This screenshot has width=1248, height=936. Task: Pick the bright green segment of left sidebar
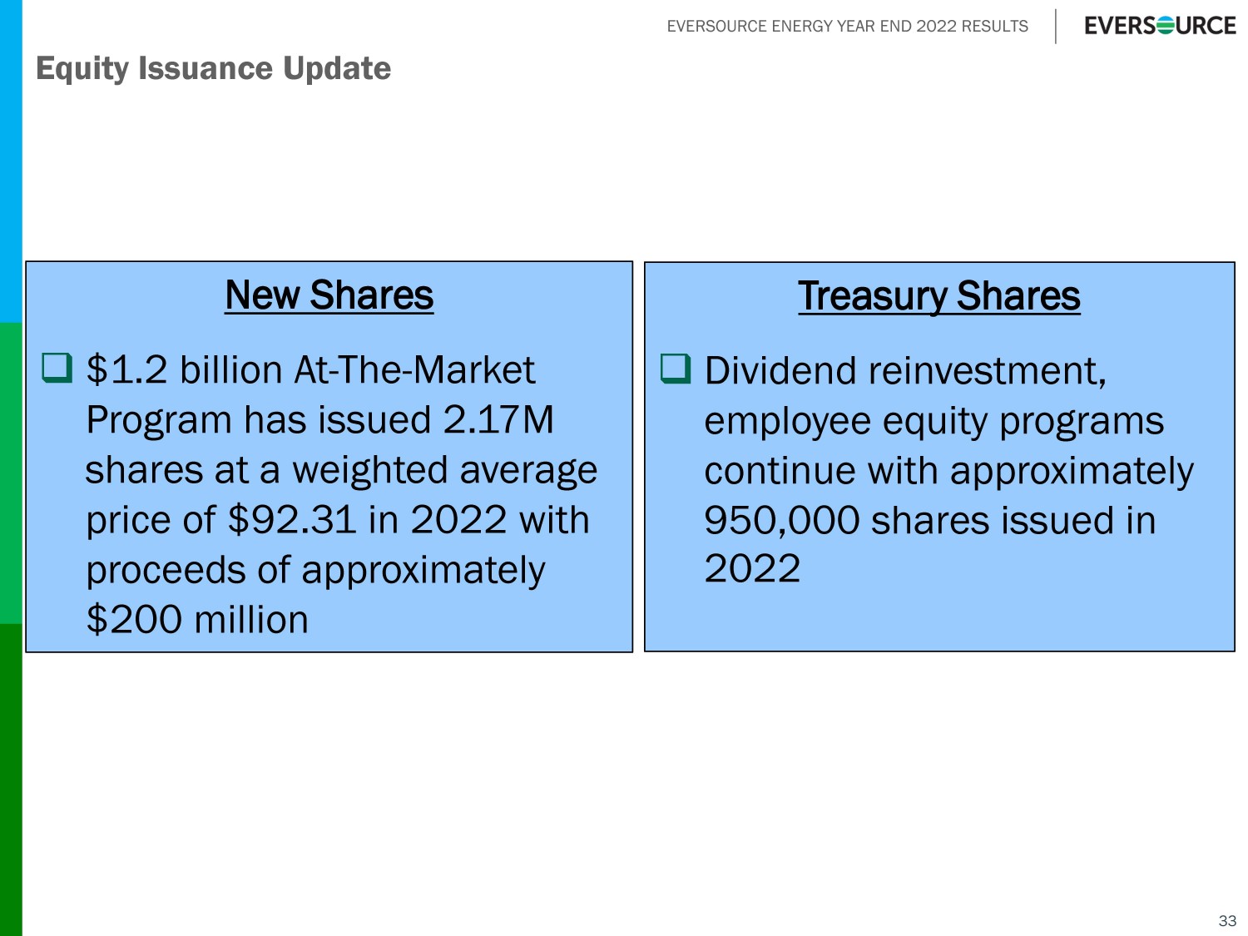coord(11,473)
